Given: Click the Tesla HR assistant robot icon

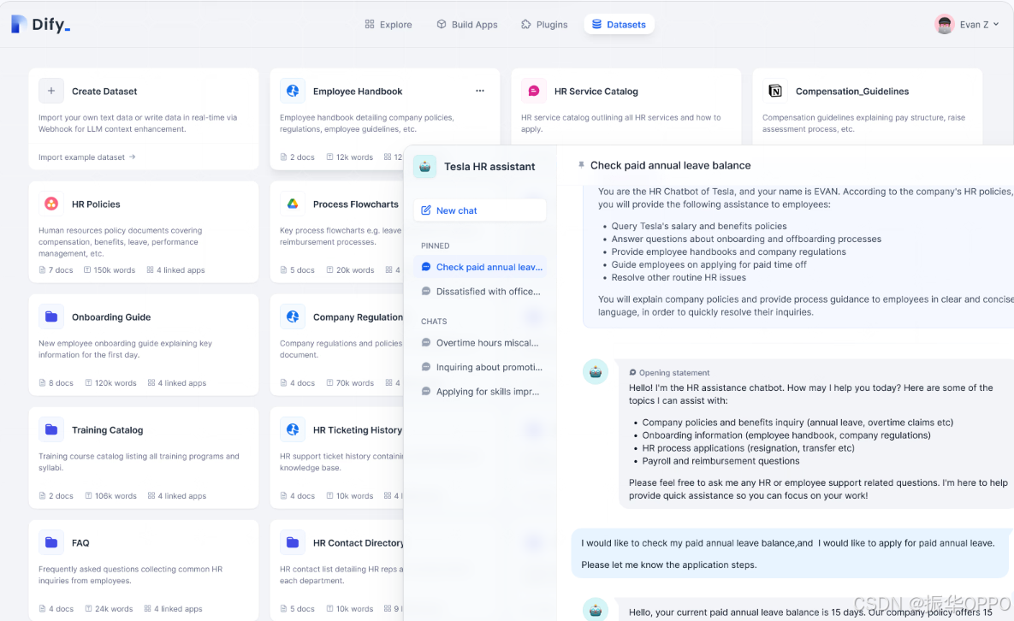Looking at the screenshot, I should click(425, 167).
